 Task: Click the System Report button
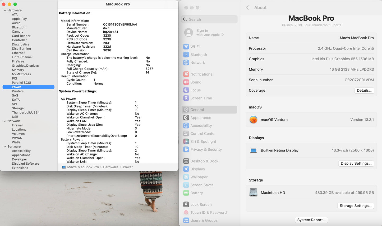coord(311,220)
